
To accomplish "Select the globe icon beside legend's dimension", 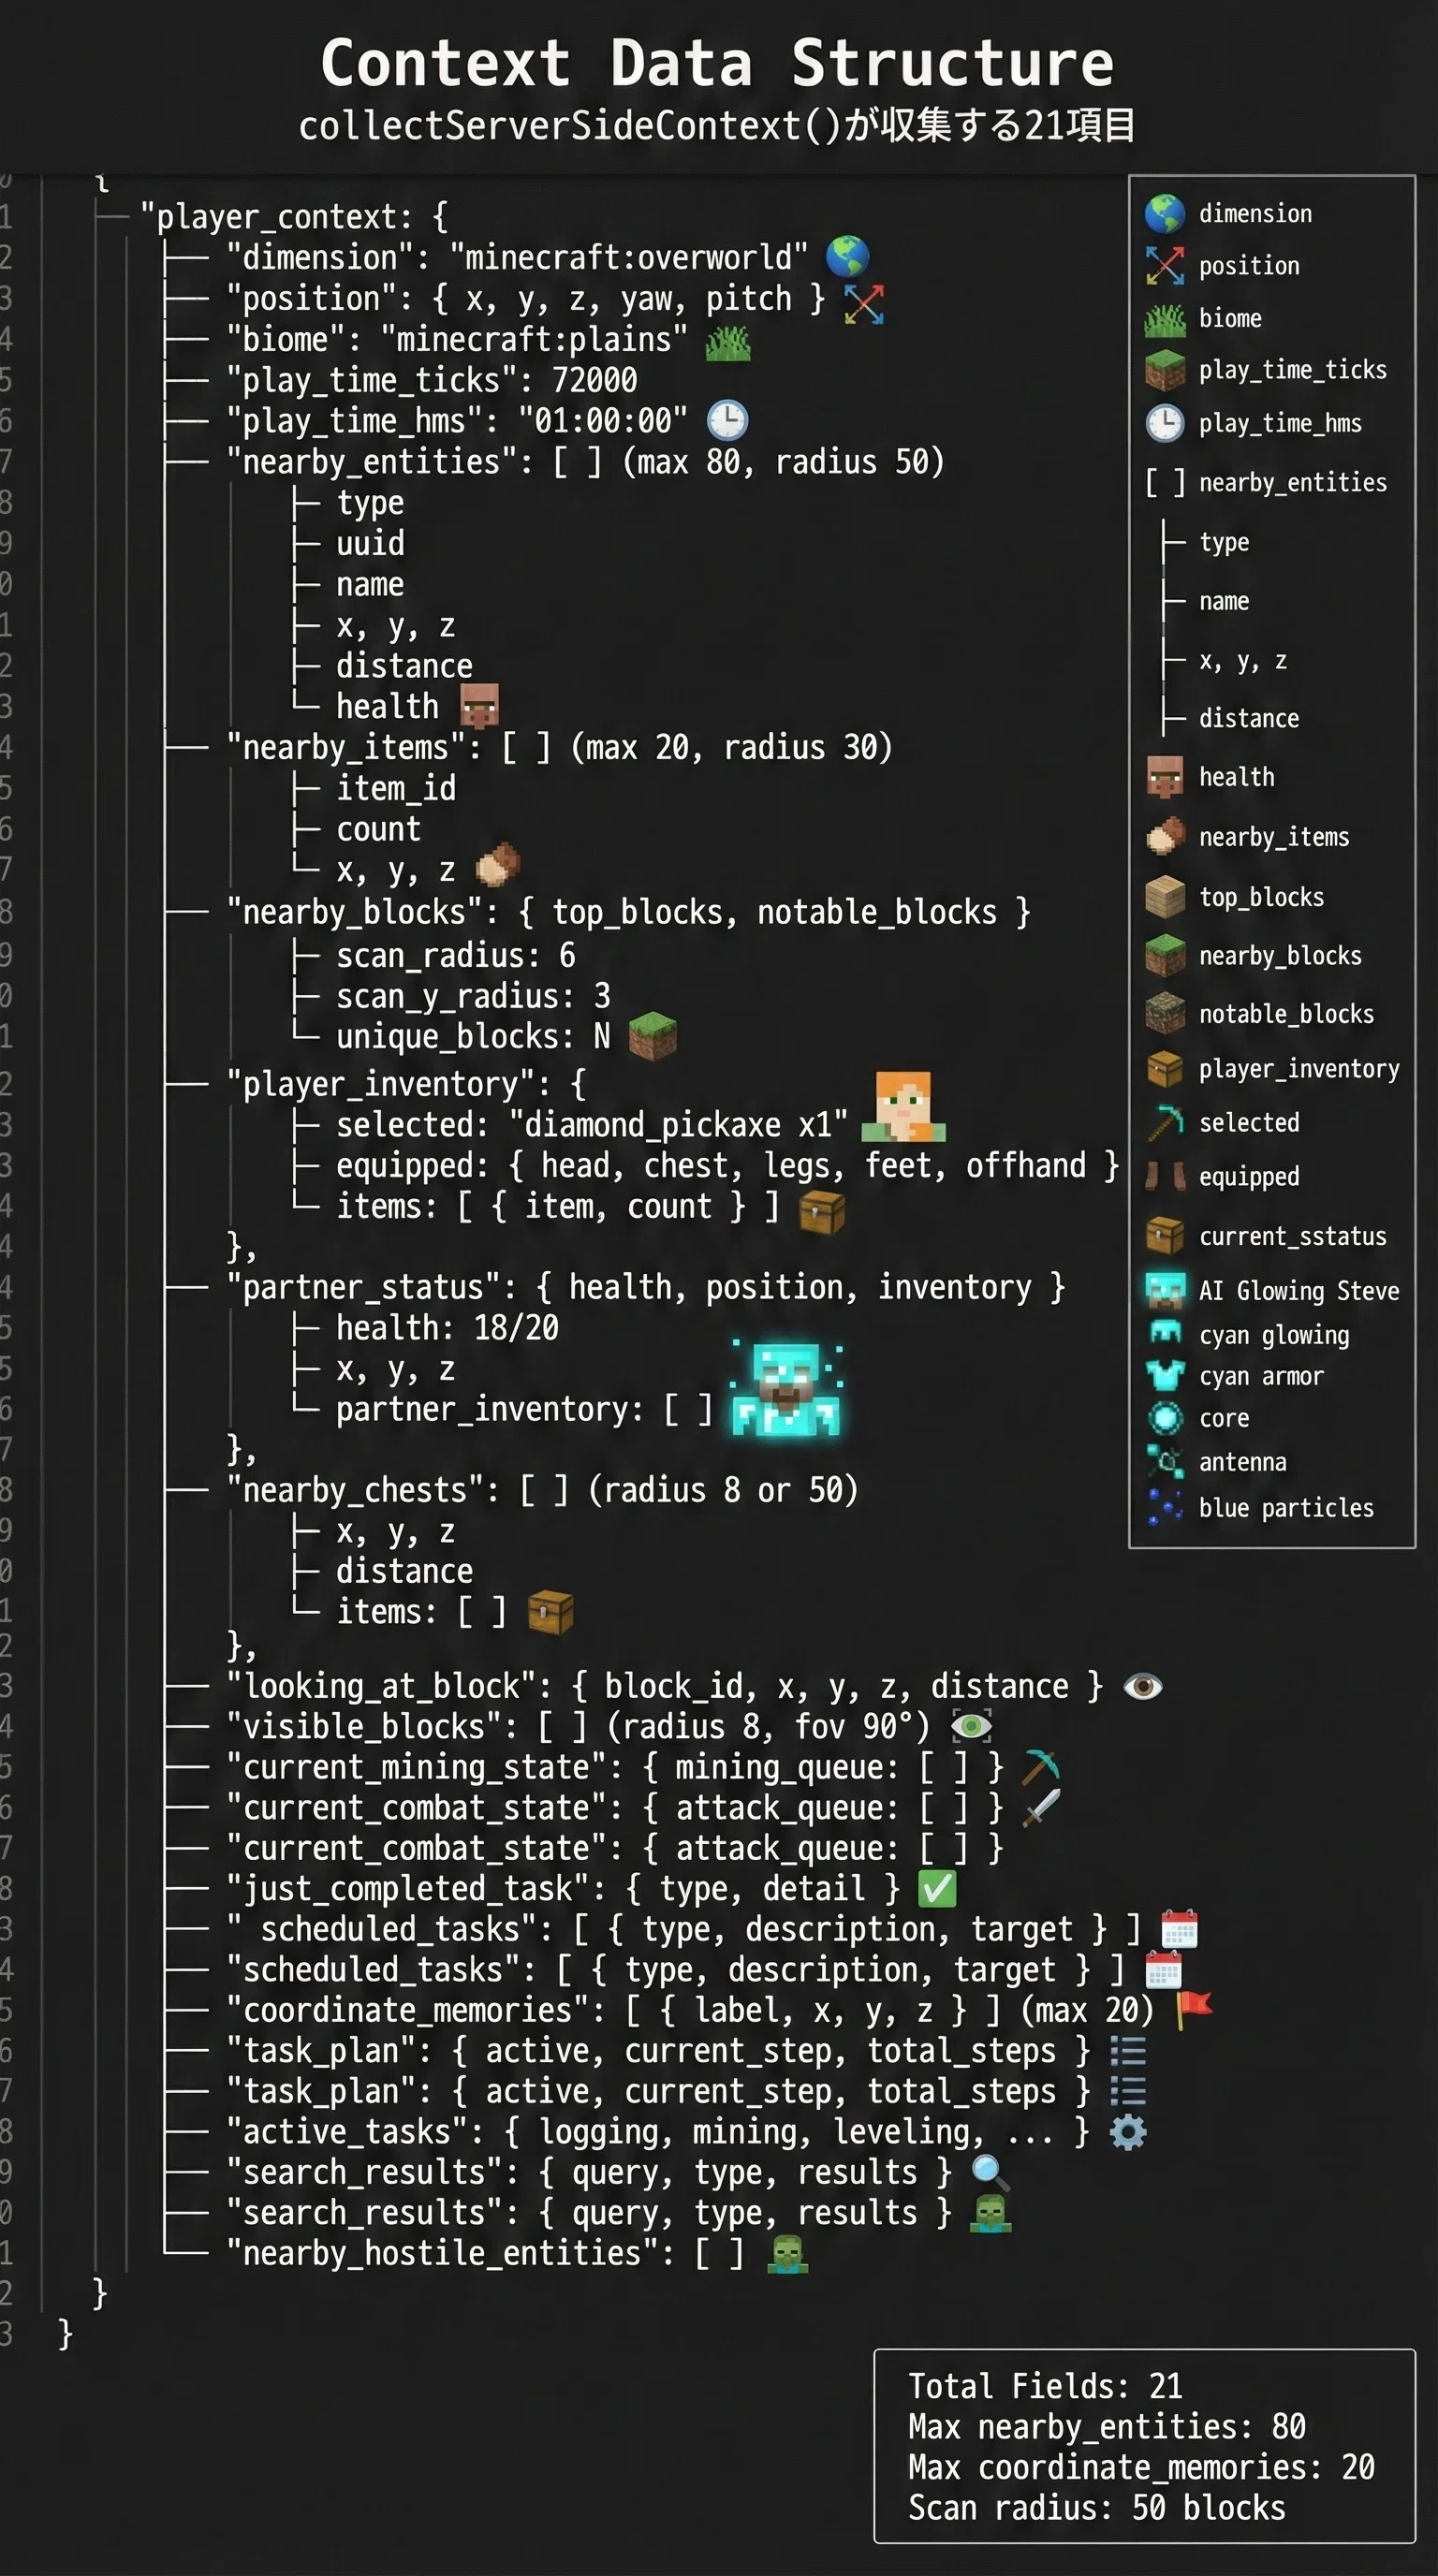I will click(1165, 213).
